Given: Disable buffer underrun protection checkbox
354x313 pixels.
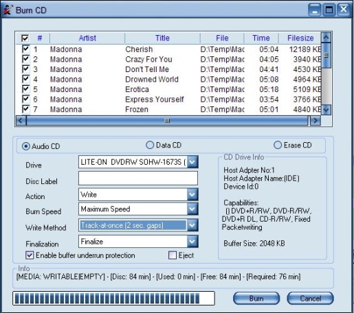Looking at the screenshot, I should tap(30, 255).
